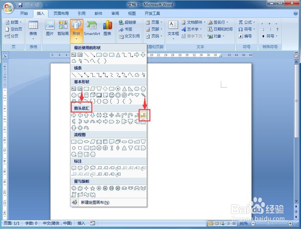This screenshot has height=229, width=301.
Task: Select the no-symbol shape
Action: (x=124, y=95)
